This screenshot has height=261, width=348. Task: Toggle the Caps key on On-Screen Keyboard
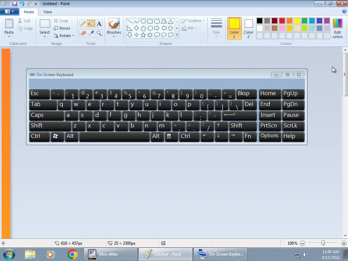(47, 116)
